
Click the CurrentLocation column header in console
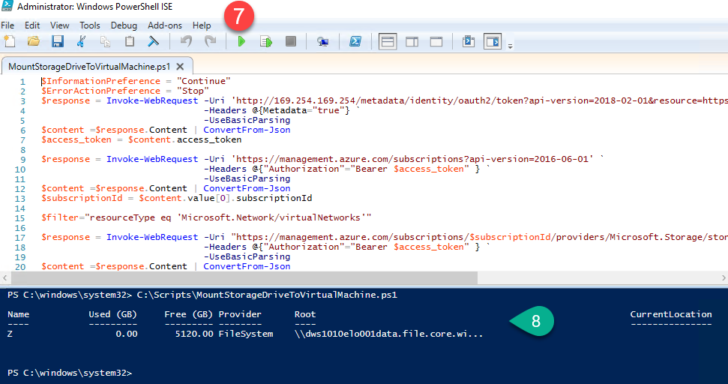pyautogui.click(x=671, y=314)
